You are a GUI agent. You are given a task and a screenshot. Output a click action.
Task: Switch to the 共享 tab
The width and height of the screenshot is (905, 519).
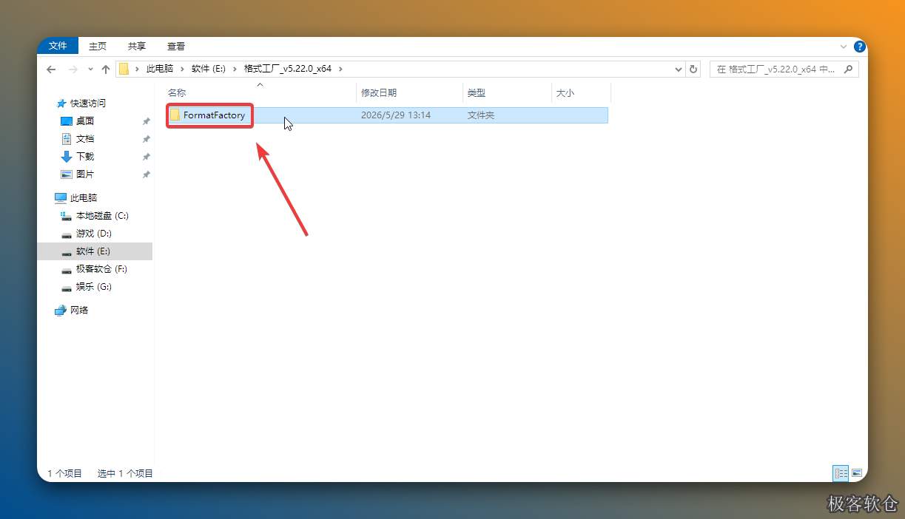pos(137,46)
